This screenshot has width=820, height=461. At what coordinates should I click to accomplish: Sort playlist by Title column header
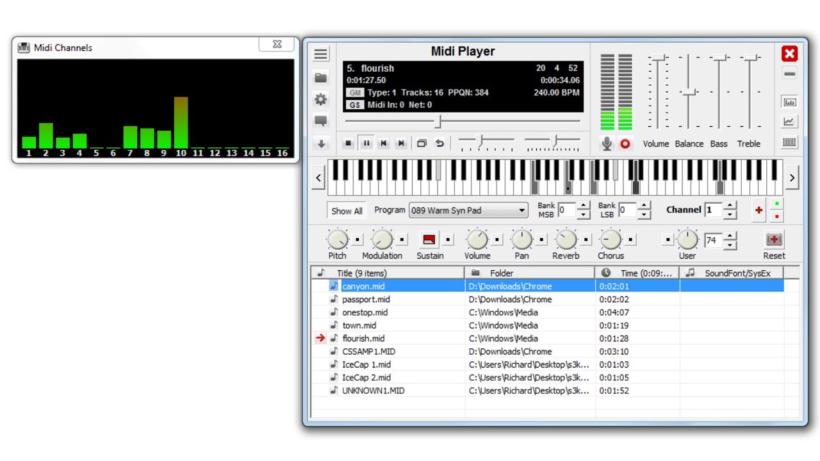tap(388, 273)
